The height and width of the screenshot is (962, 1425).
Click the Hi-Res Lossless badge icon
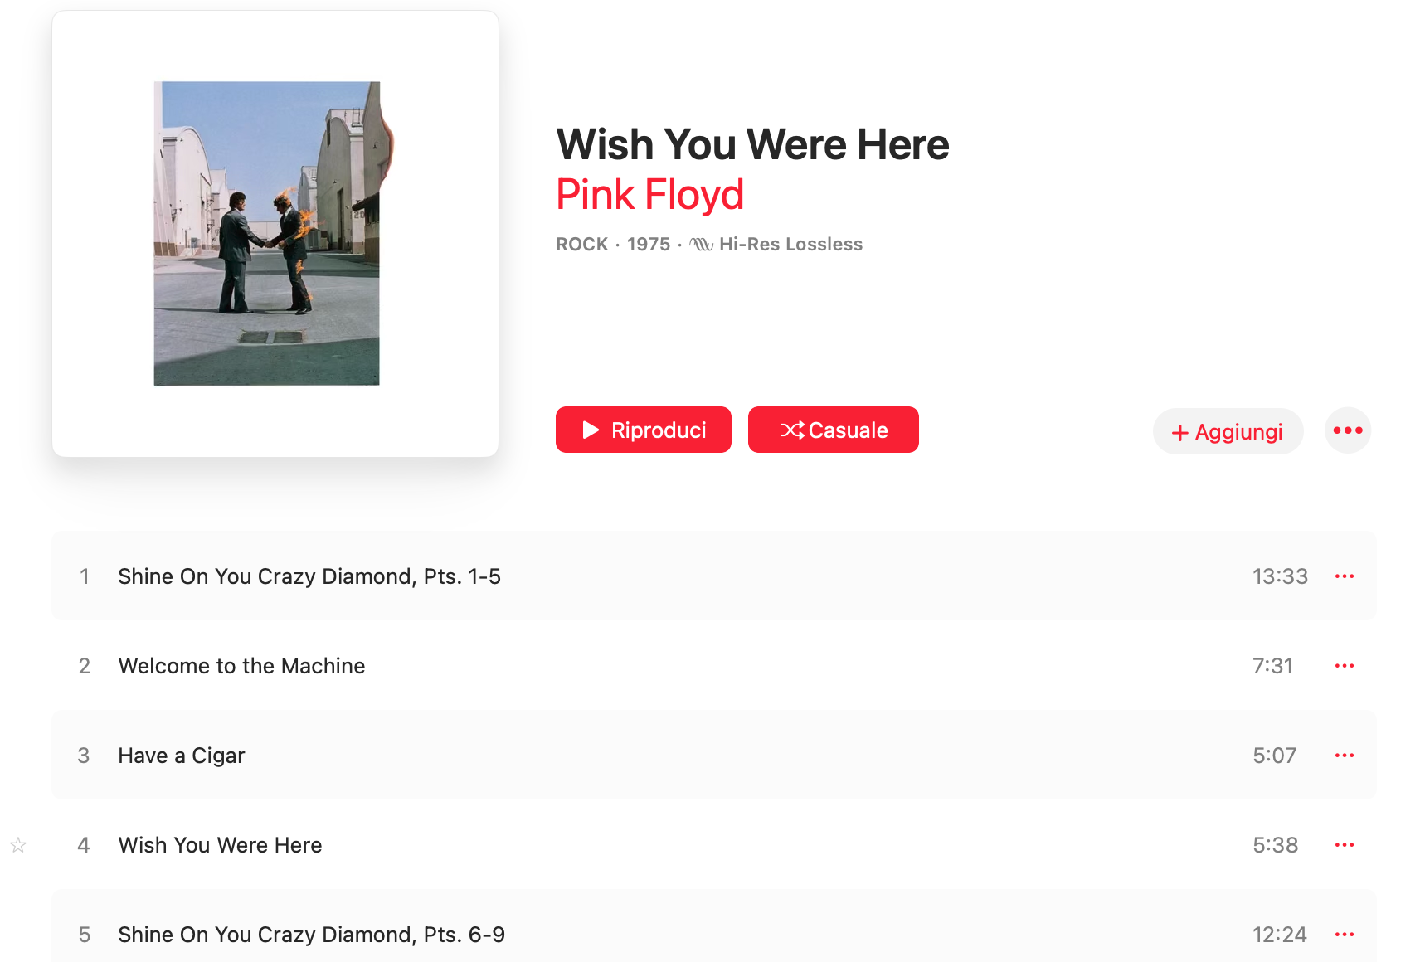[699, 244]
